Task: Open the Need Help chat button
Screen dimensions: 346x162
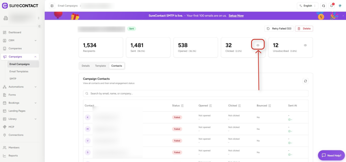Action: [332, 155]
